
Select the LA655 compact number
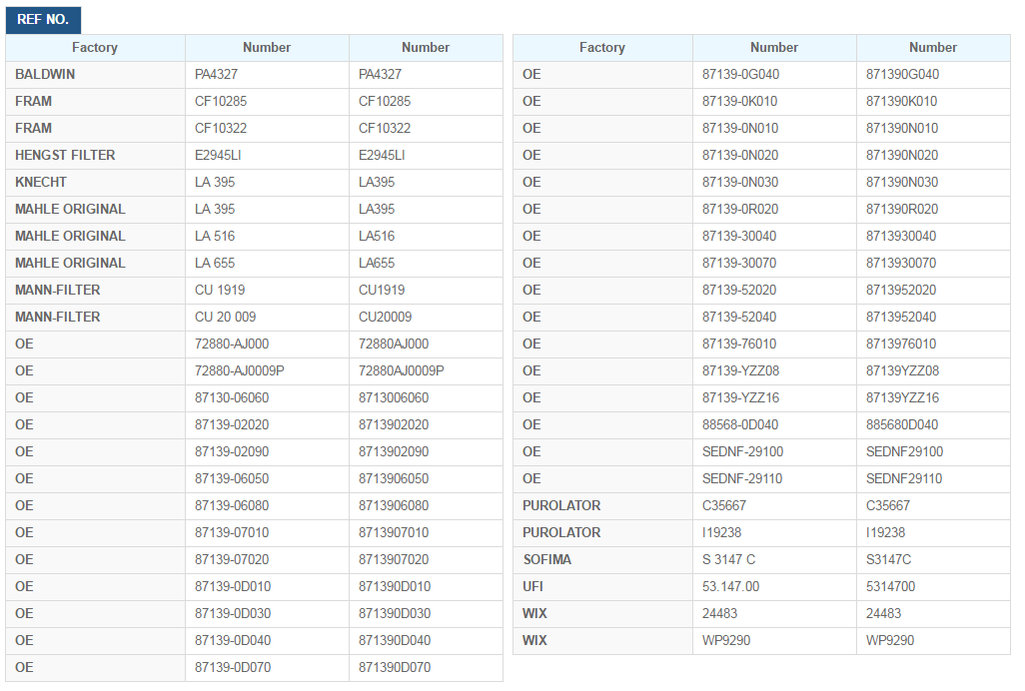click(x=378, y=264)
